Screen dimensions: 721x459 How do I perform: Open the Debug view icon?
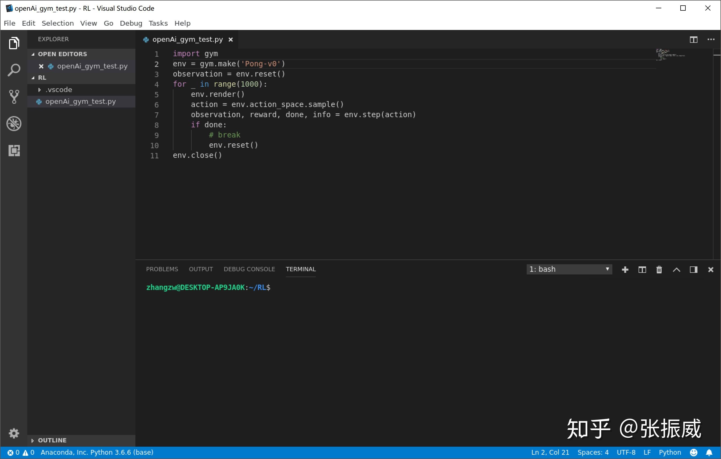coord(14,124)
